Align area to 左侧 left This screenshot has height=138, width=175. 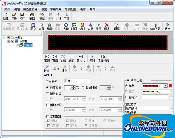47,58
